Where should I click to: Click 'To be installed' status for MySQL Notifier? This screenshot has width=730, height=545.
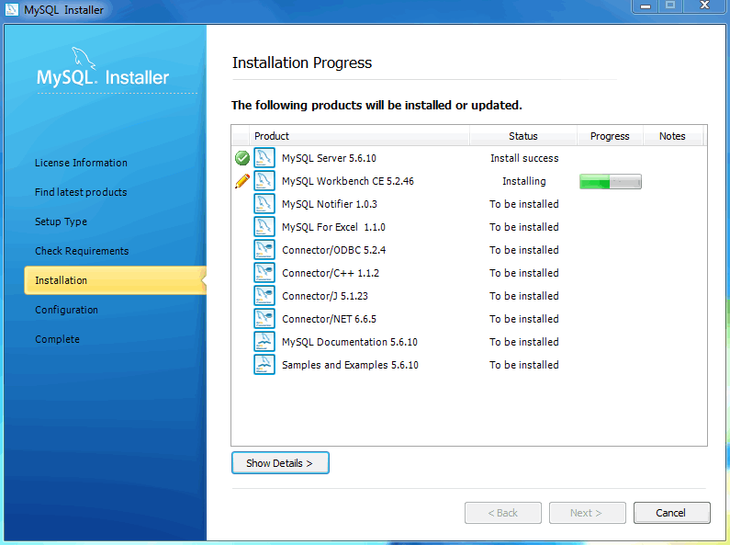pos(524,204)
